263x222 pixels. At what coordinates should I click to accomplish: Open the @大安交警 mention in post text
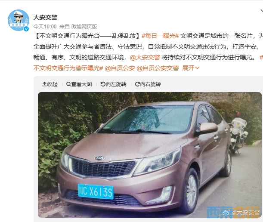coord(145,57)
